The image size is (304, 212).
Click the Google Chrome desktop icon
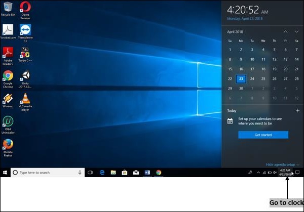(8, 76)
